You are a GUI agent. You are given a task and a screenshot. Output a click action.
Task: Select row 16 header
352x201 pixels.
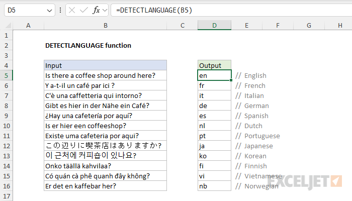click(6, 186)
